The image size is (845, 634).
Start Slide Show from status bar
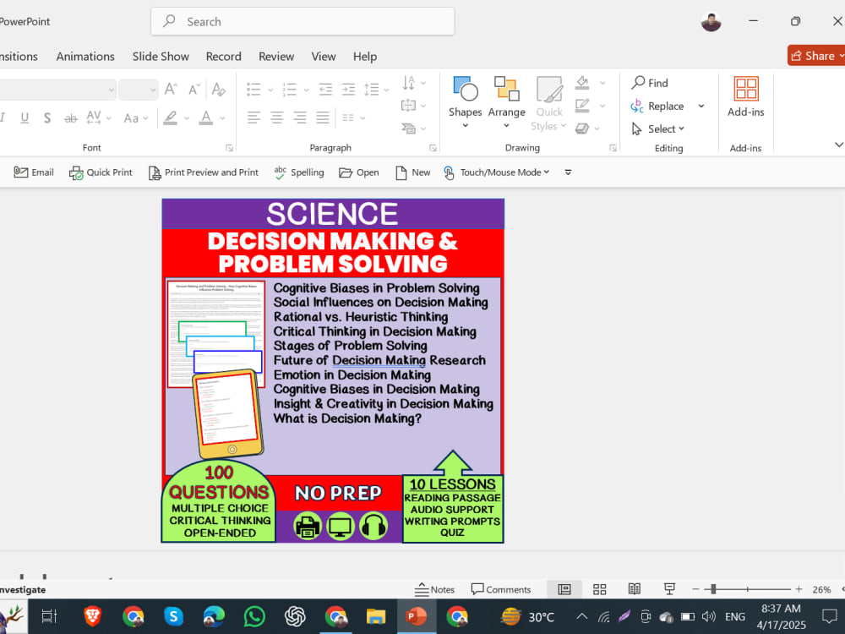[x=669, y=589]
